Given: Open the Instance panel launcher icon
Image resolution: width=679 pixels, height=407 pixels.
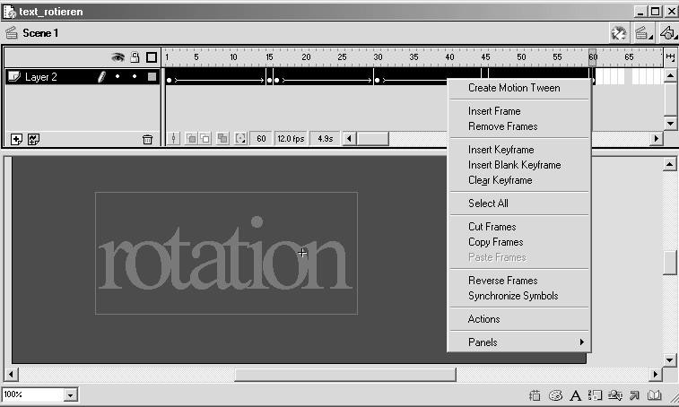Looking at the screenshot, I should [x=595, y=394].
